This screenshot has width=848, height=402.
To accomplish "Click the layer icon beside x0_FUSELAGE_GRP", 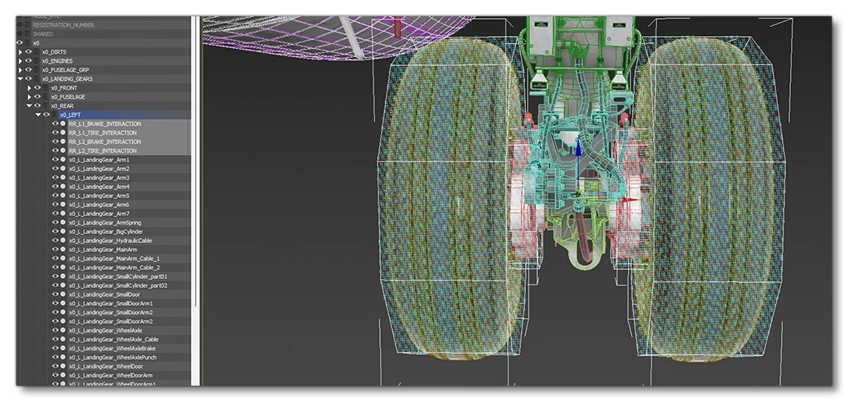I will tap(37, 70).
